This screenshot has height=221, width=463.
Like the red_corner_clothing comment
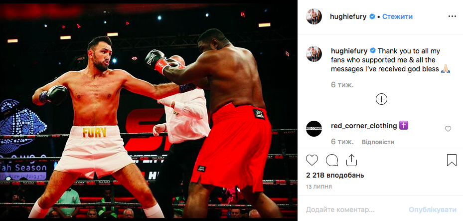coord(448,129)
